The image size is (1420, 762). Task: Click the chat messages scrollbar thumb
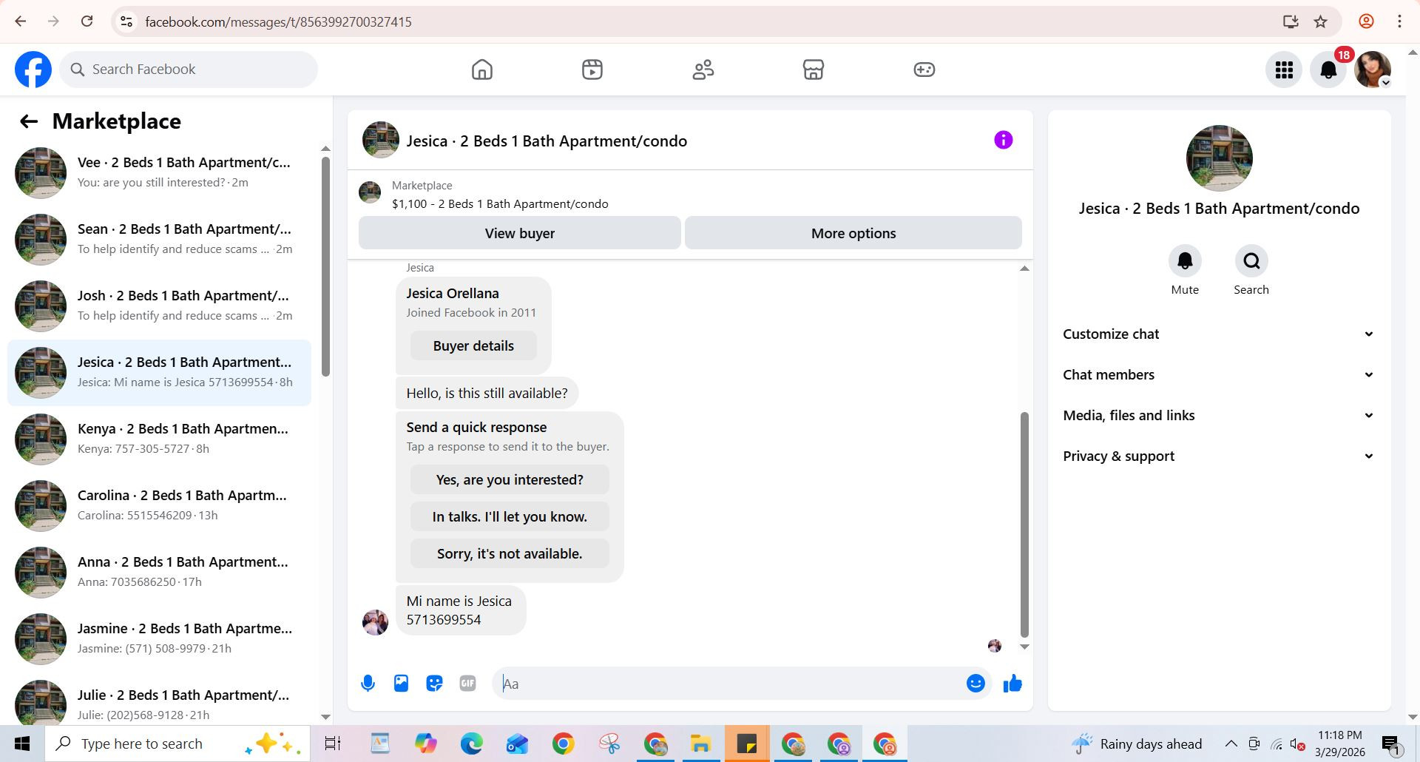click(1024, 525)
